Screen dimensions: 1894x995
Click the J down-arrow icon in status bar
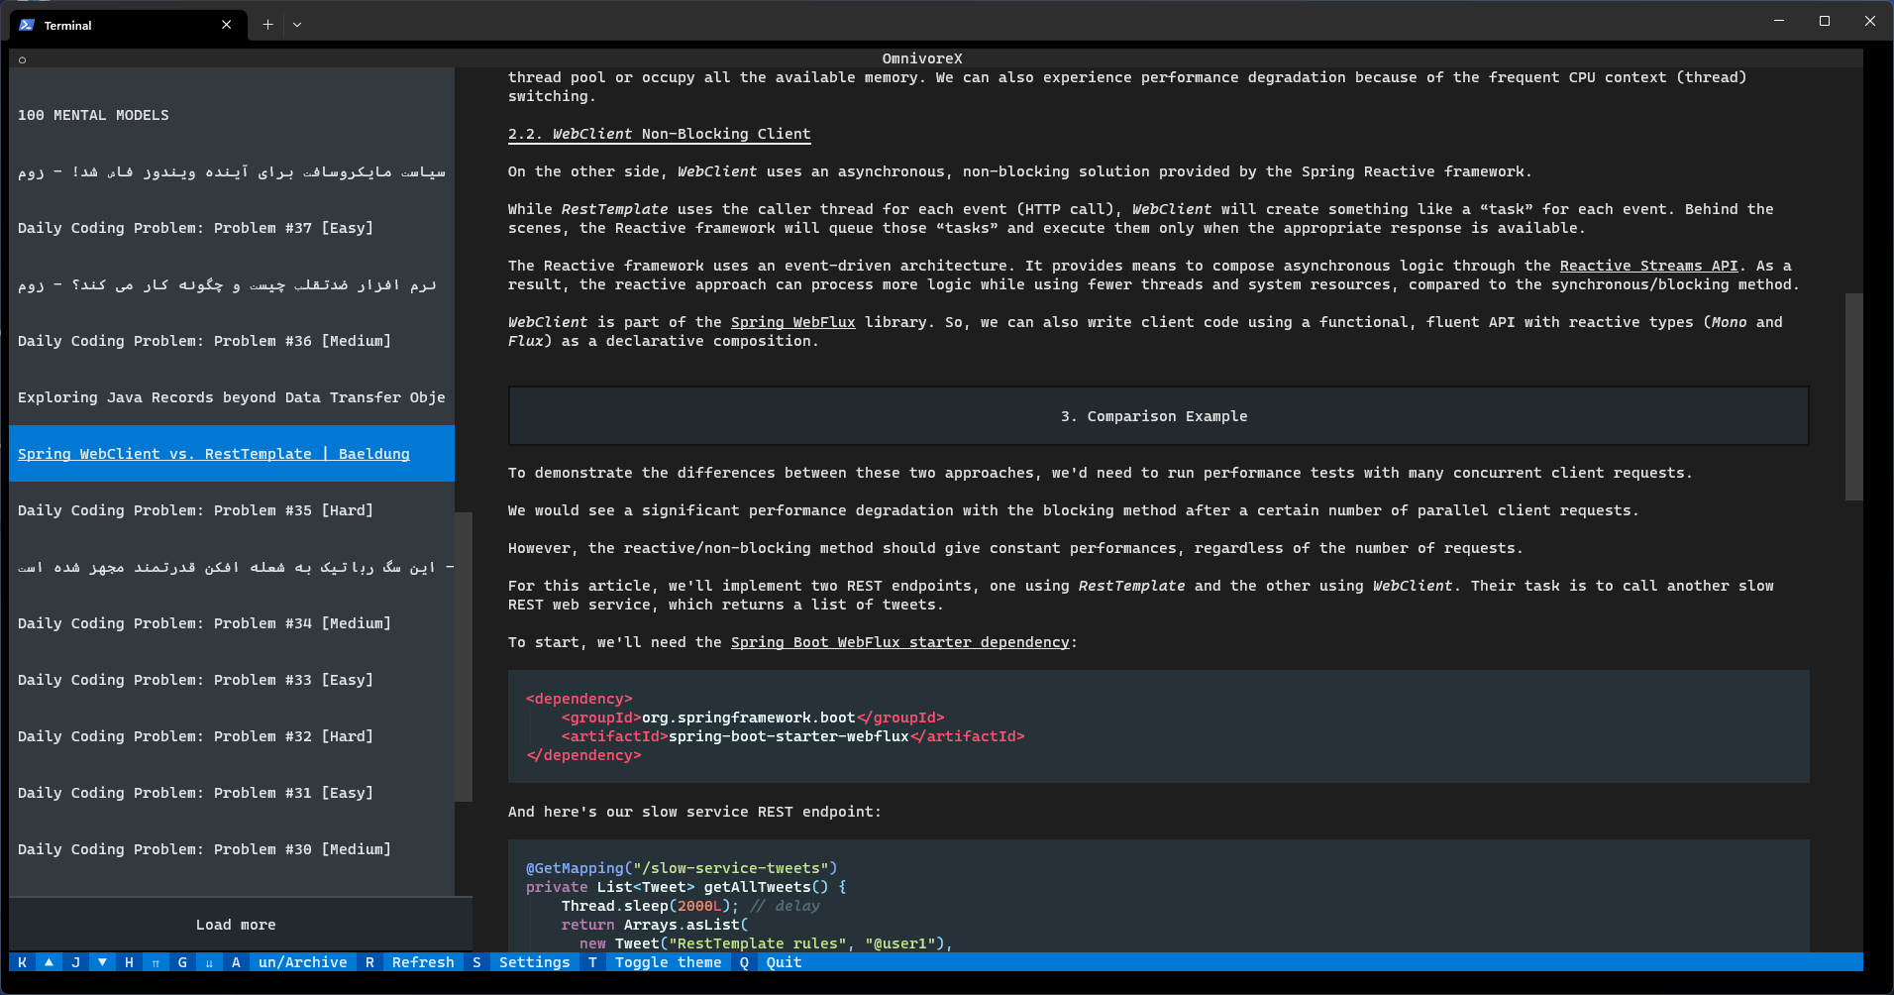(x=101, y=961)
